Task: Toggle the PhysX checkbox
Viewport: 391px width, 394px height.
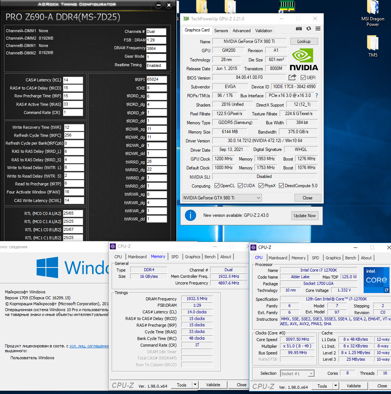Action: [261, 186]
